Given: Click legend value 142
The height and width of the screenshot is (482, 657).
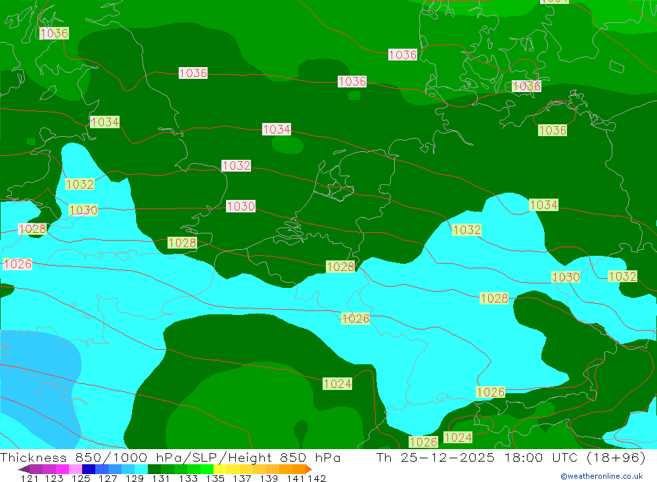Looking at the screenshot, I should 317,478.
